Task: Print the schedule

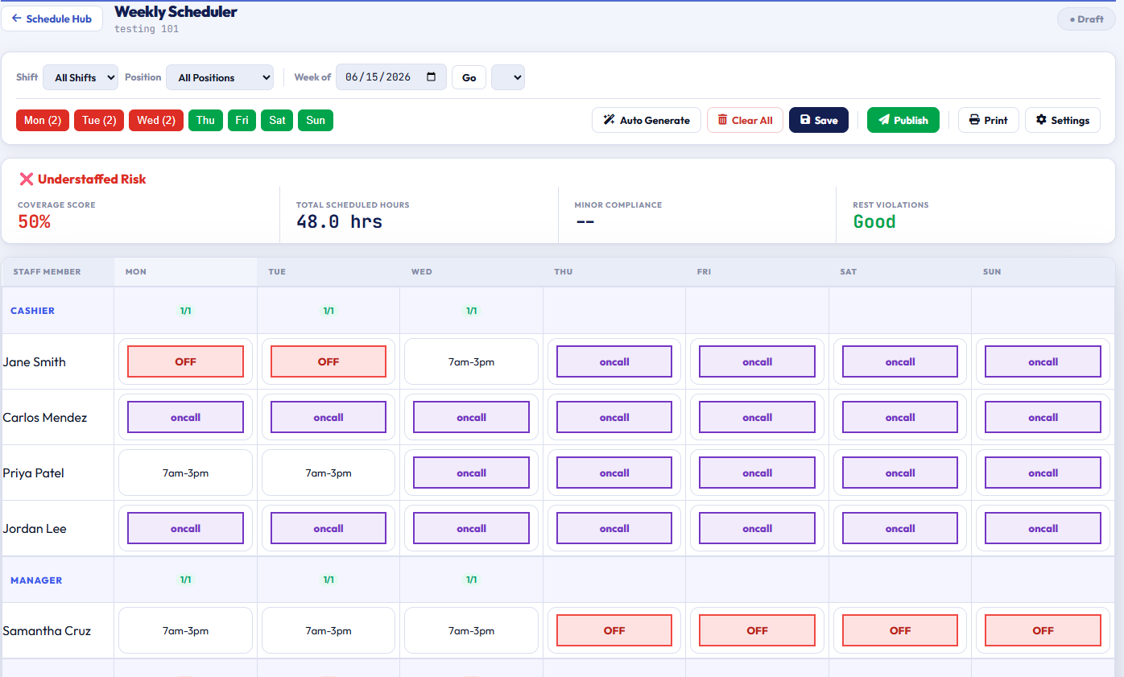Action: click(989, 120)
